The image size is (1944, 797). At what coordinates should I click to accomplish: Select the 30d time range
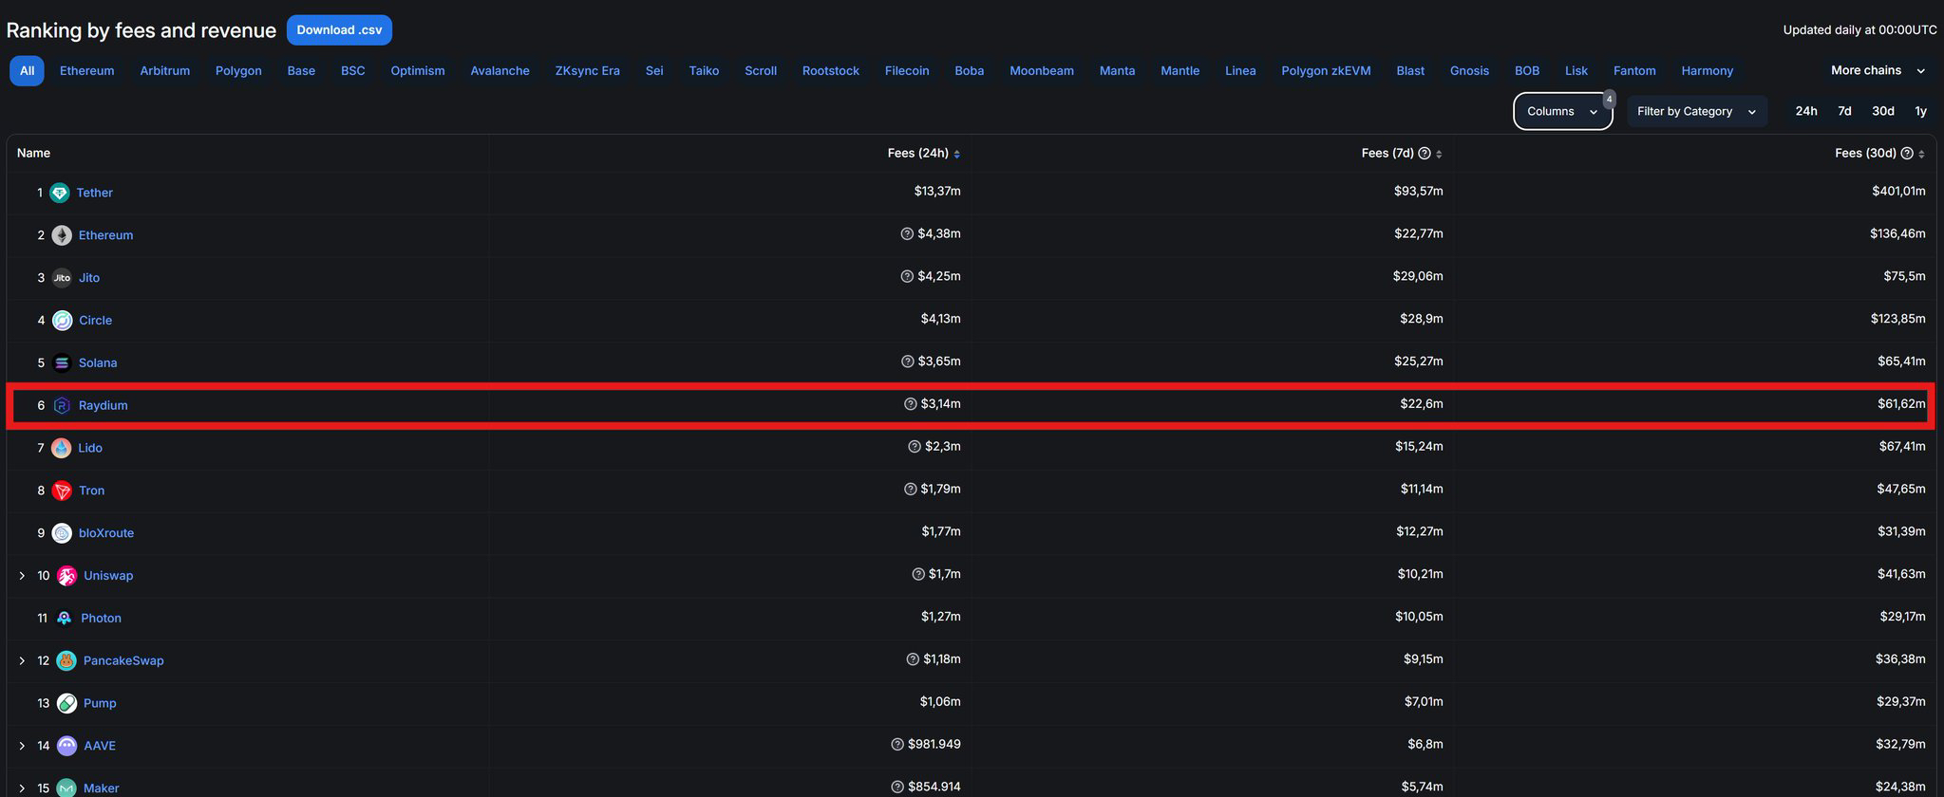1883,111
